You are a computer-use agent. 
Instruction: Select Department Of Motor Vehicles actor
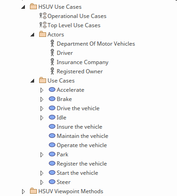(96, 44)
